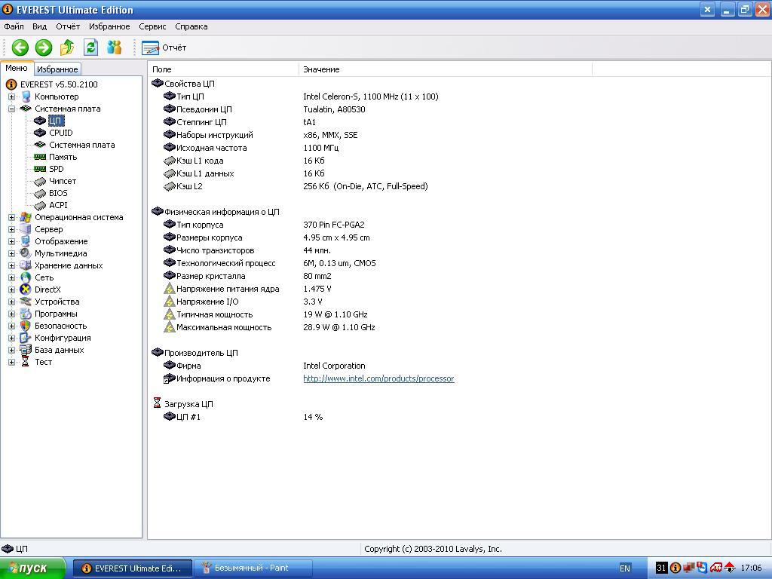
Task: Open the Сервис menu
Action: (x=152, y=26)
